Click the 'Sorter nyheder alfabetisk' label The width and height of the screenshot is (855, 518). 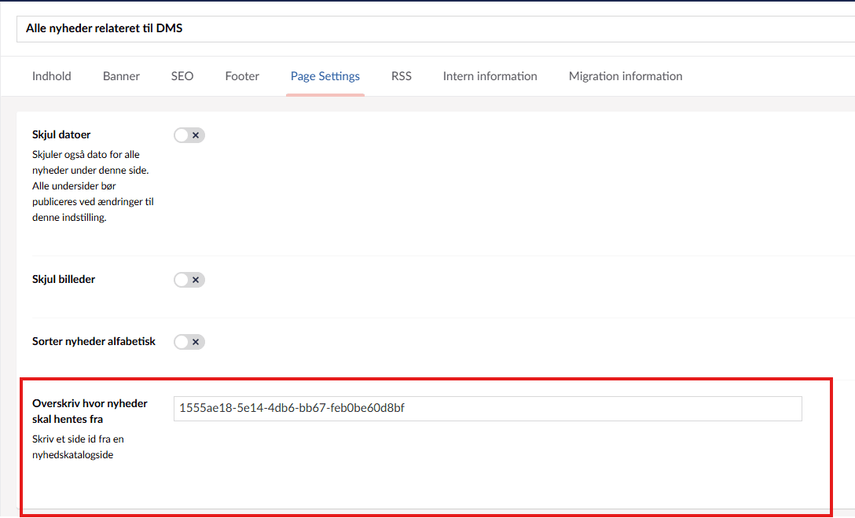click(x=94, y=341)
